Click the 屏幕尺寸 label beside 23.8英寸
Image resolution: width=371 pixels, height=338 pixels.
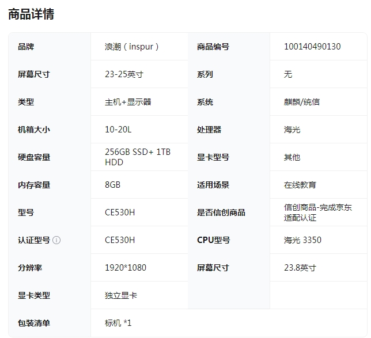(x=213, y=268)
